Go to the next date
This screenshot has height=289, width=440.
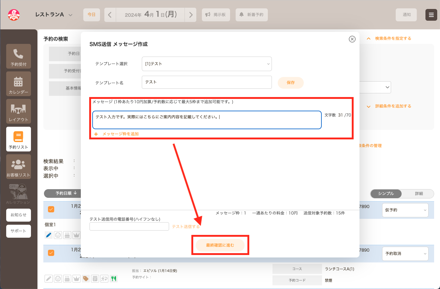pyautogui.click(x=190, y=15)
